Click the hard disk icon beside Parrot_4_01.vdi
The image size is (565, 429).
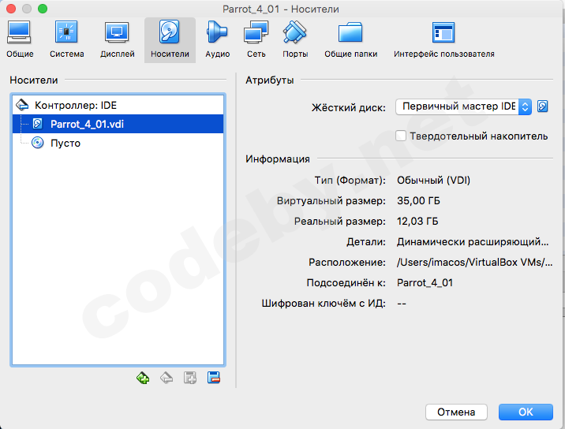pyautogui.click(x=37, y=124)
